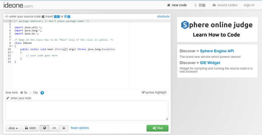Click the 'import java.lang.*;' line
The image size is (262, 135).
click(x=28, y=31)
